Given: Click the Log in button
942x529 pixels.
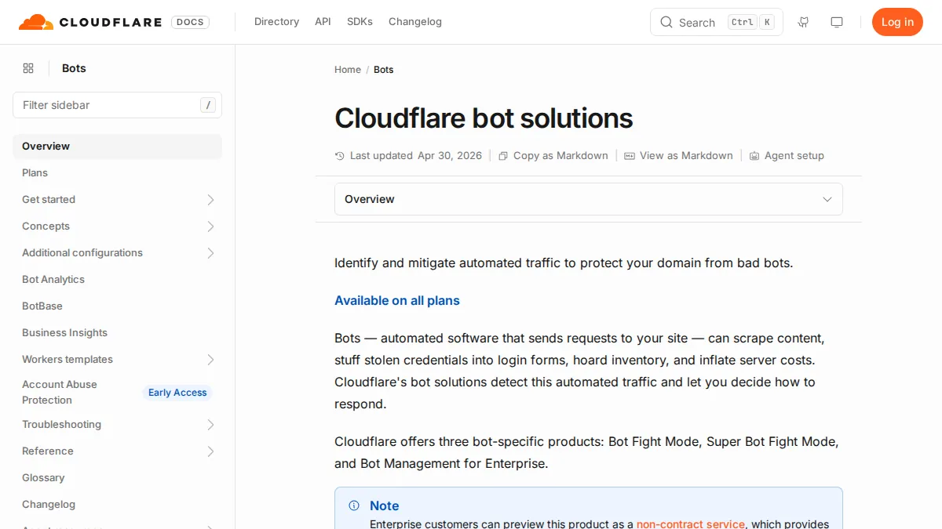Looking at the screenshot, I should tap(897, 22).
